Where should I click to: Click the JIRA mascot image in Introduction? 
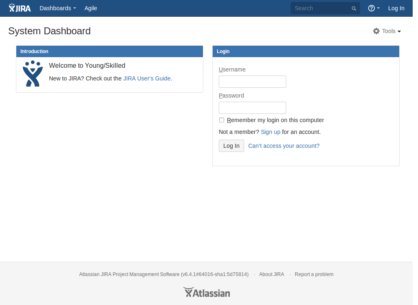click(33, 73)
